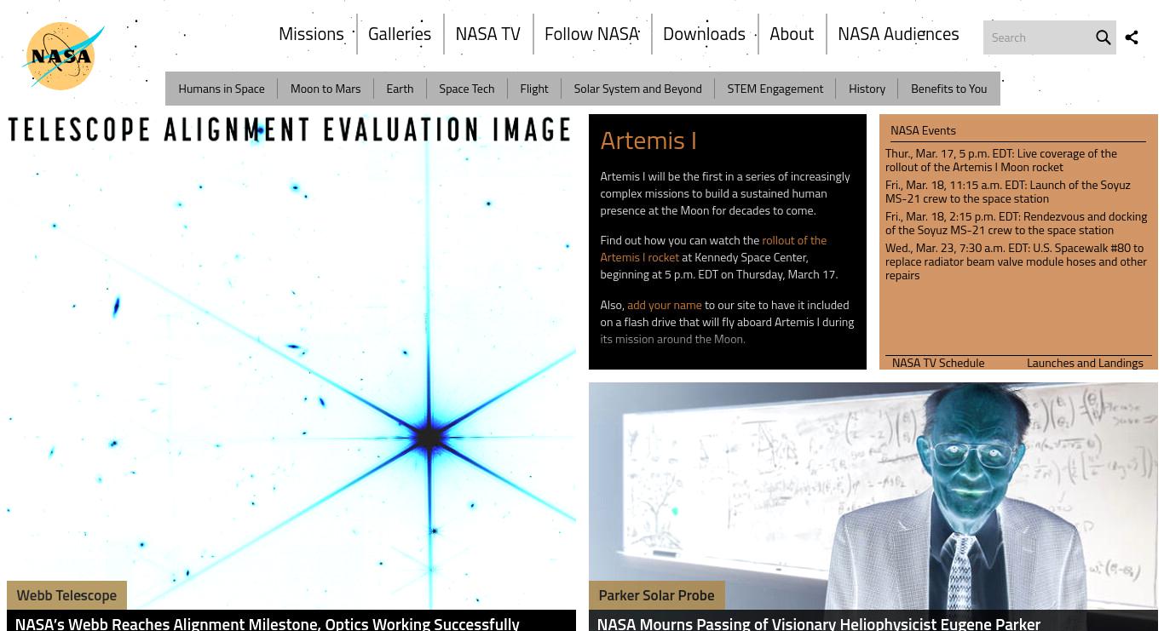Image resolution: width=1164 pixels, height=631 pixels.
Task: Select Solar System and Beyond topic
Action: point(637,89)
